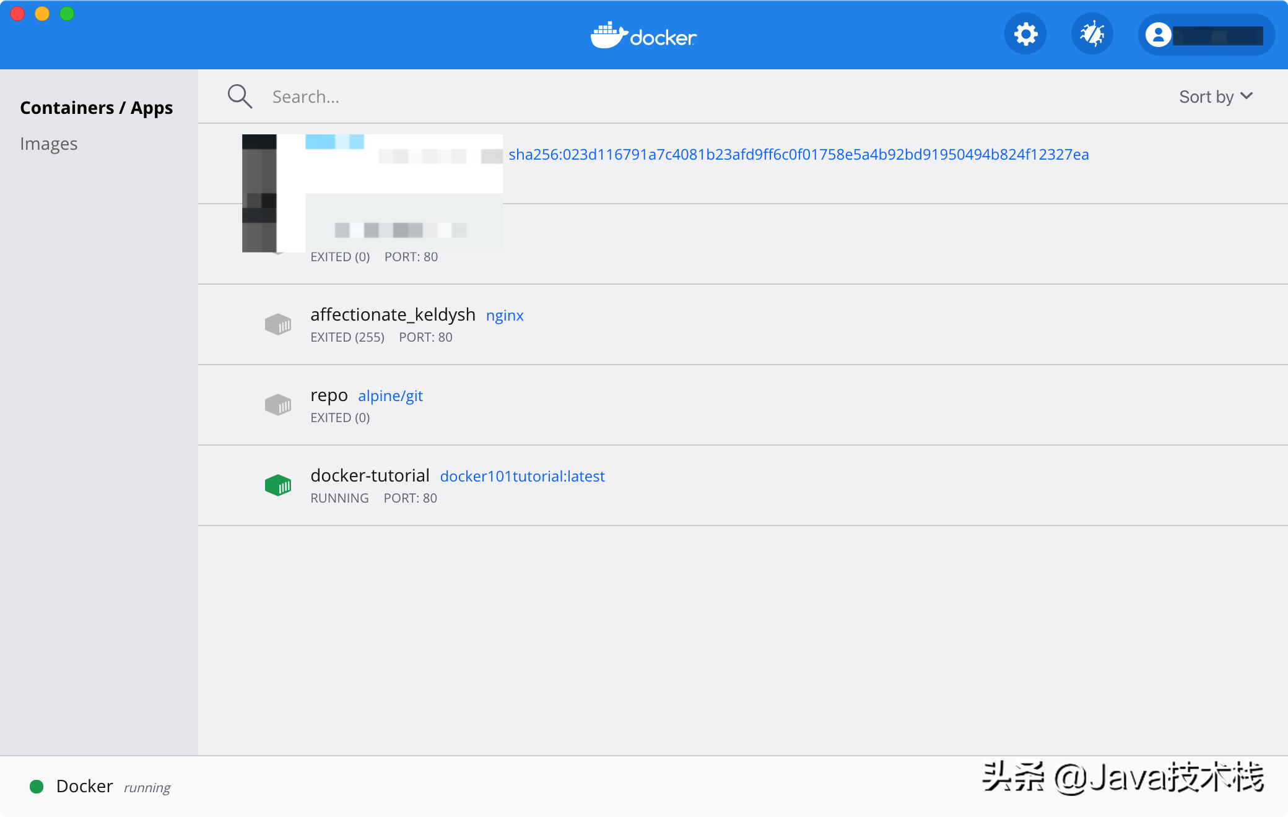The height and width of the screenshot is (817, 1288).
Task: Expand the Sort by dropdown
Action: [1216, 97]
